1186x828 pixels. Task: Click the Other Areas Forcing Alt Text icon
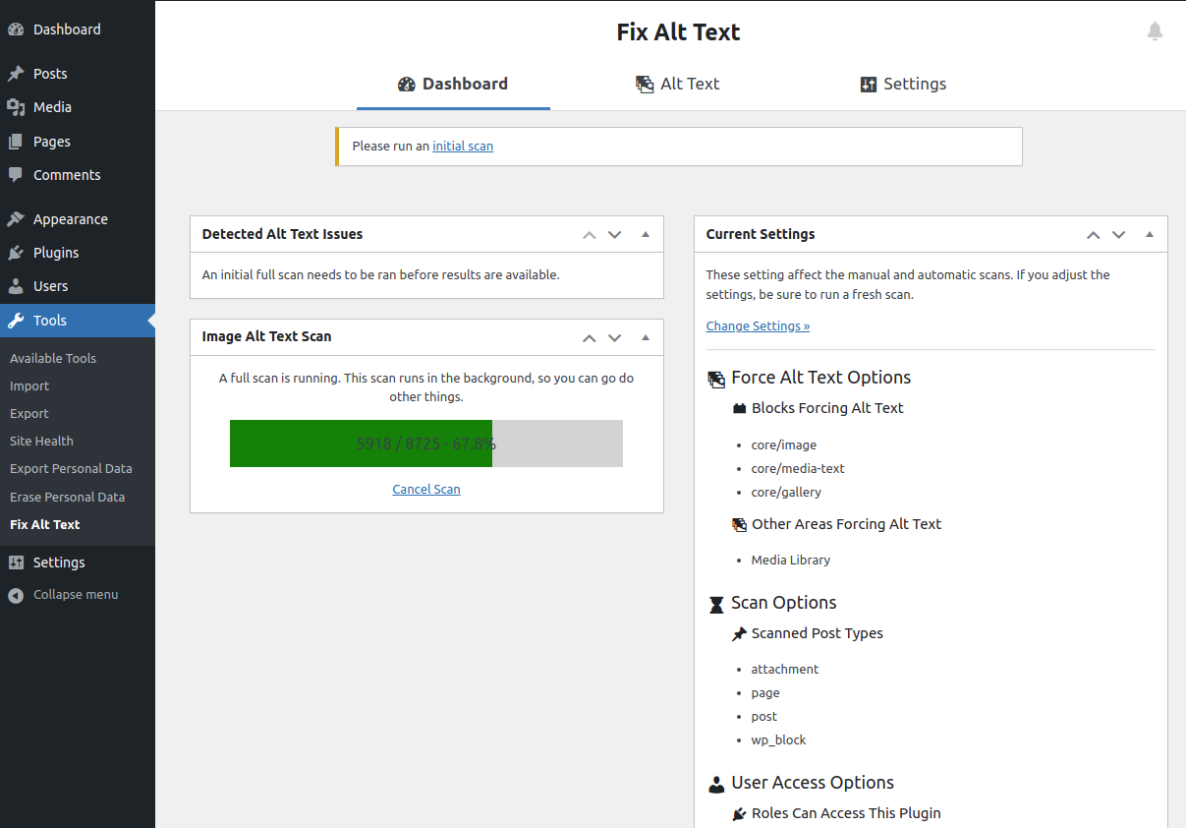point(740,525)
